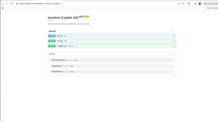Click Expand all beside TriageRequest

tap(67, 66)
